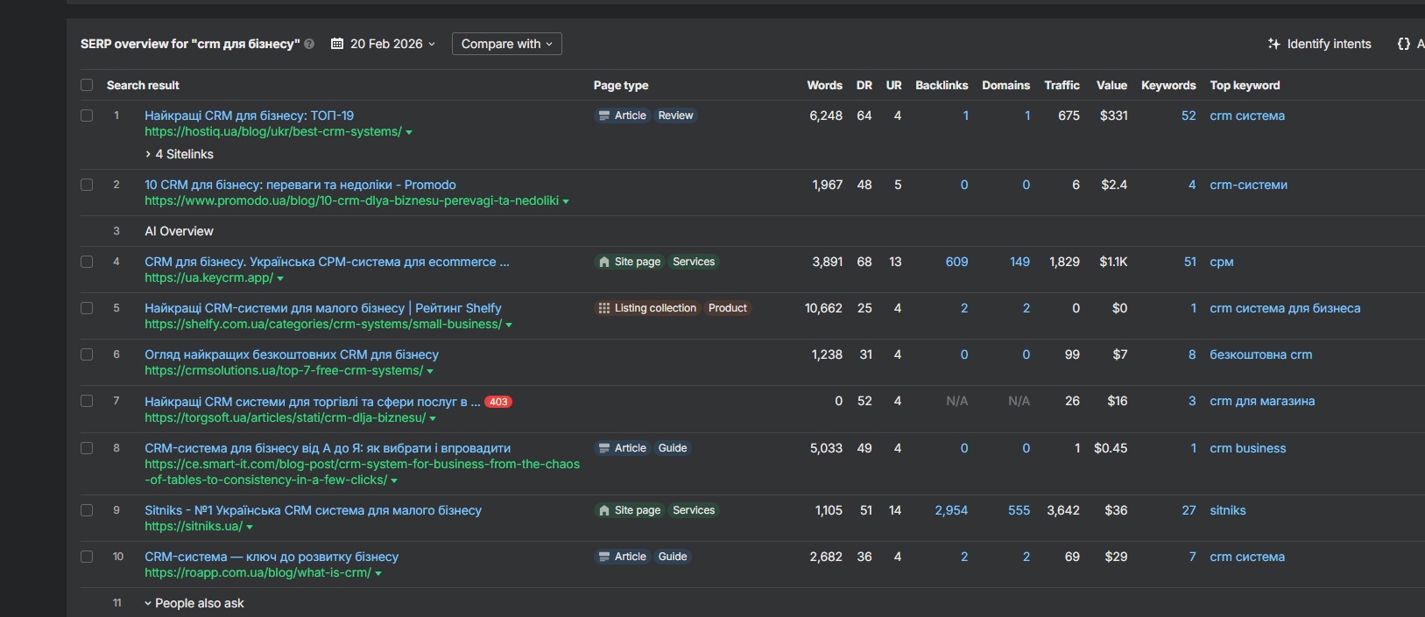
Task: Sort the table by the Traffic column
Action: coord(1062,85)
